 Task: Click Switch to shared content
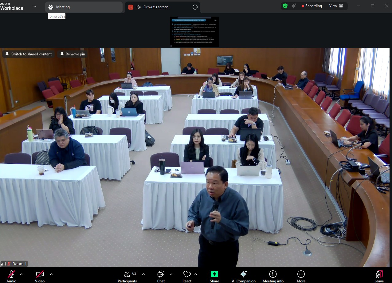[28, 54]
